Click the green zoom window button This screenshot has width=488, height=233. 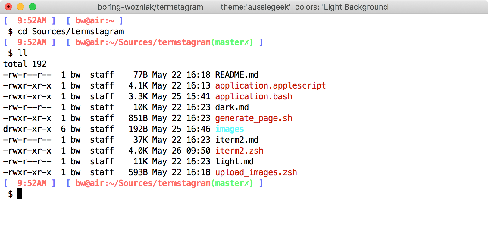(33, 7)
